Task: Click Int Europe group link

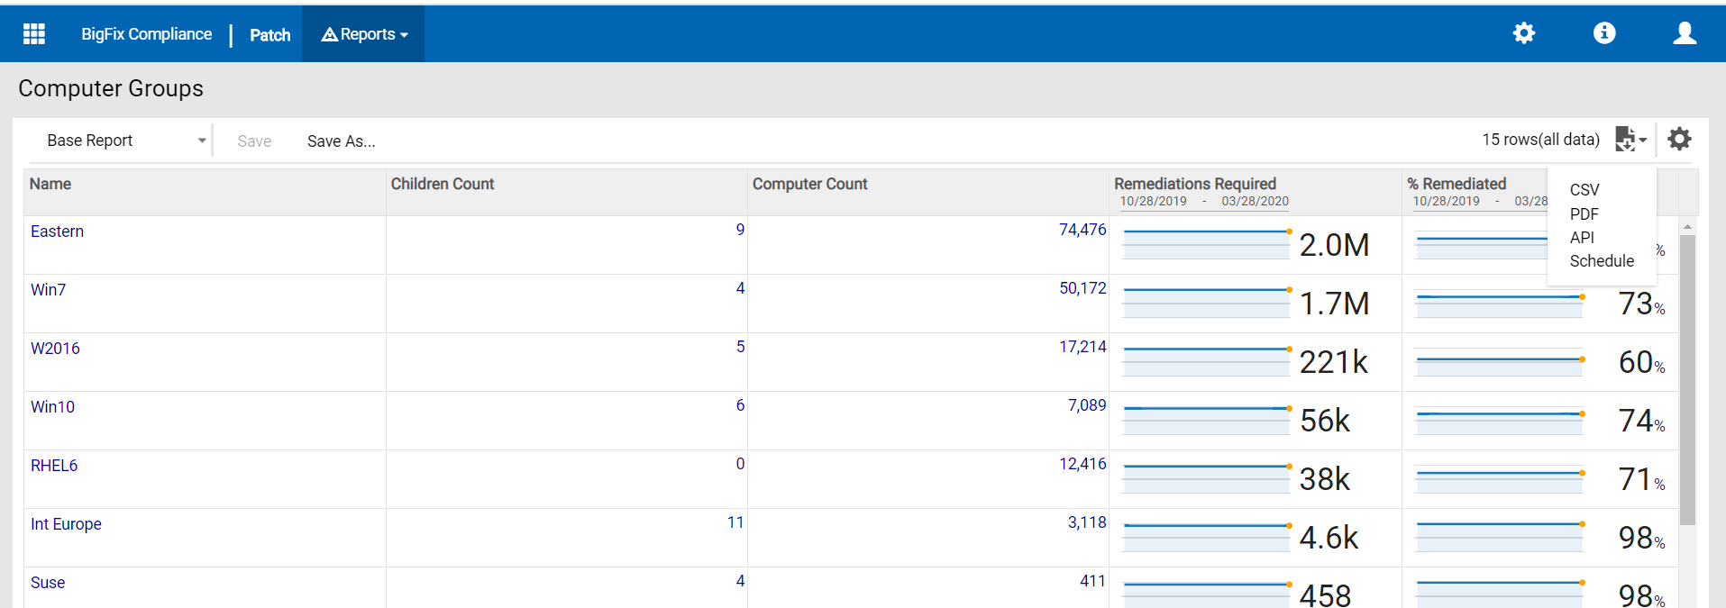Action: click(x=66, y=524)
